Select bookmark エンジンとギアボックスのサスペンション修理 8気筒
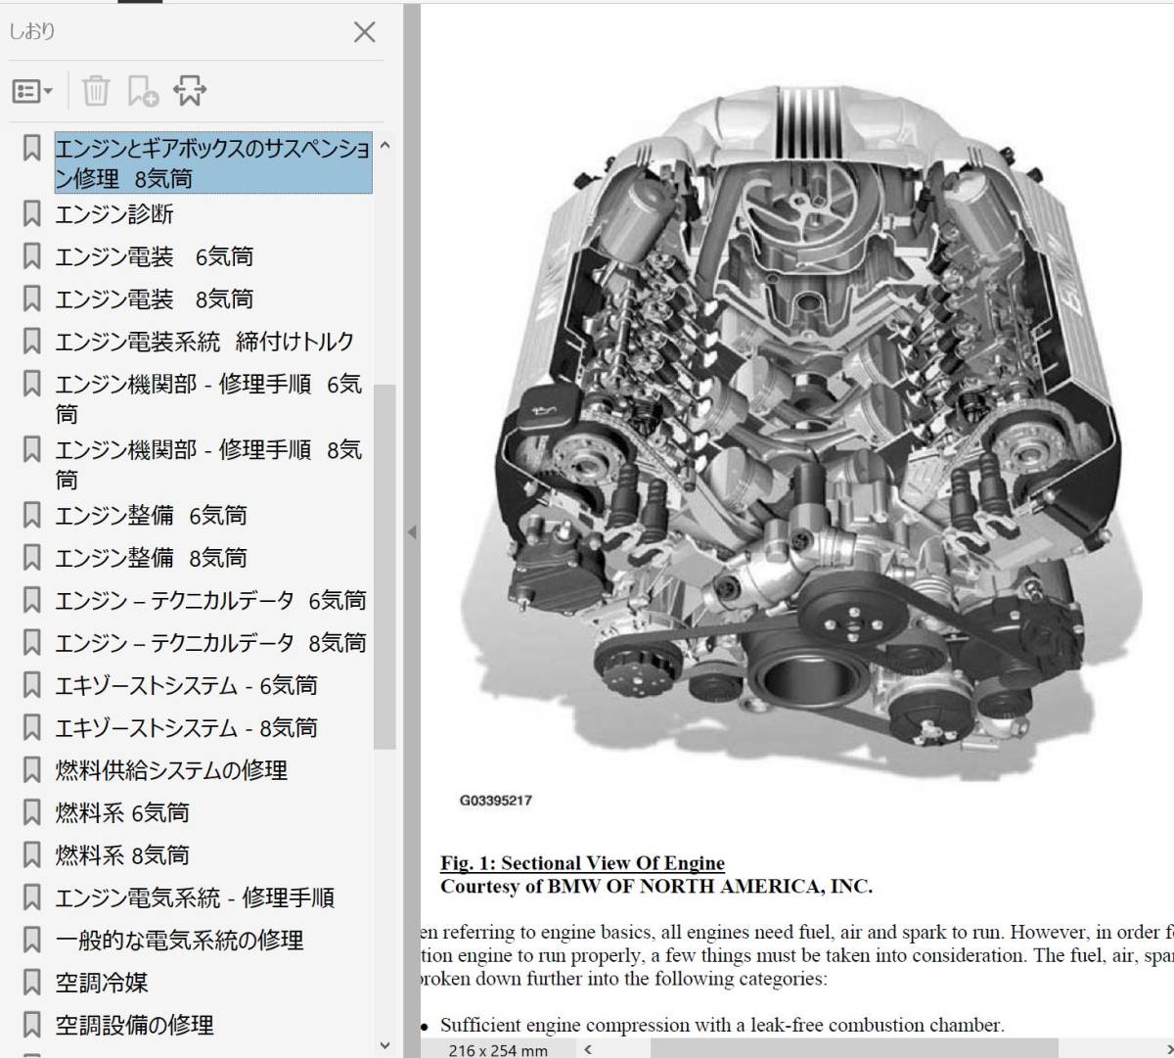This screenshot has height=1058, width=1174. (x=212, y=163)
